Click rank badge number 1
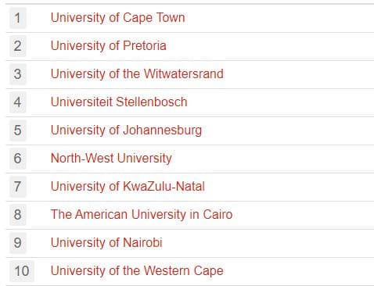374x286 pixels. pos(18,18)
